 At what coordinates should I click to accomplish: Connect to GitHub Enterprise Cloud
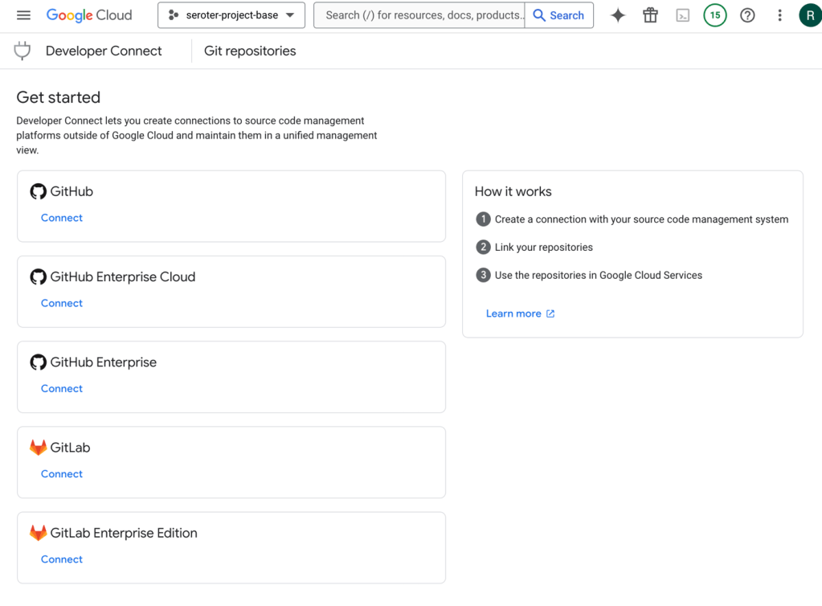(62, 303)
